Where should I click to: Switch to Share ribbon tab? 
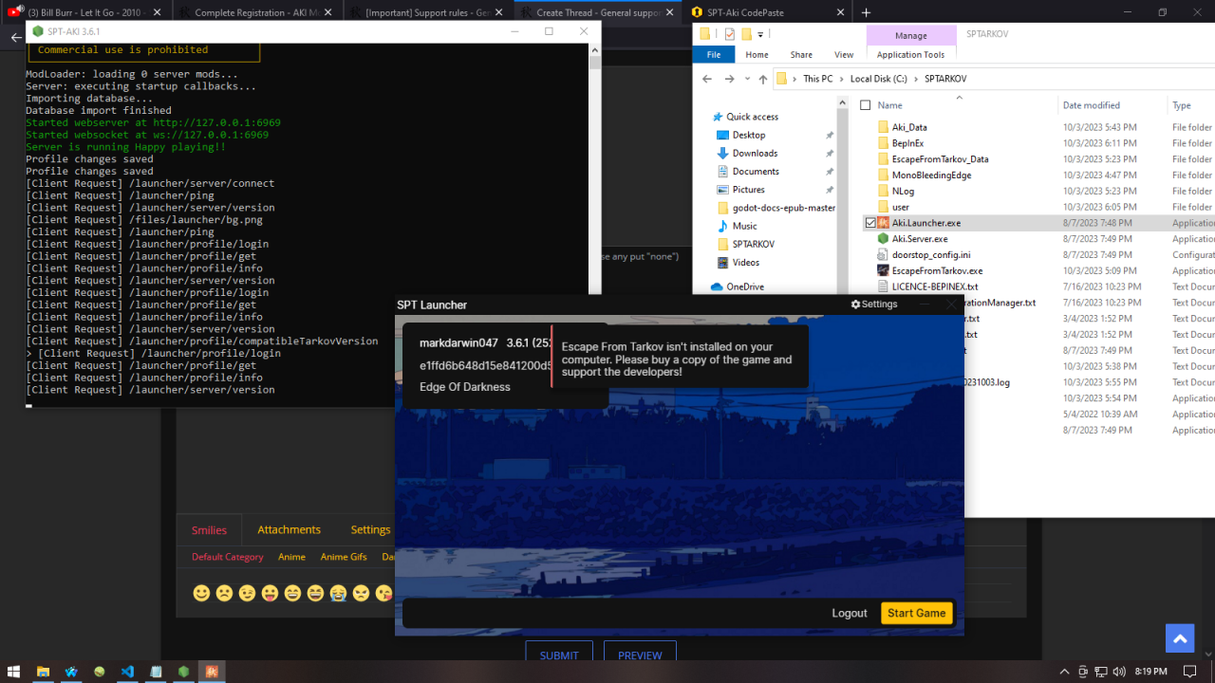(801, 55)
